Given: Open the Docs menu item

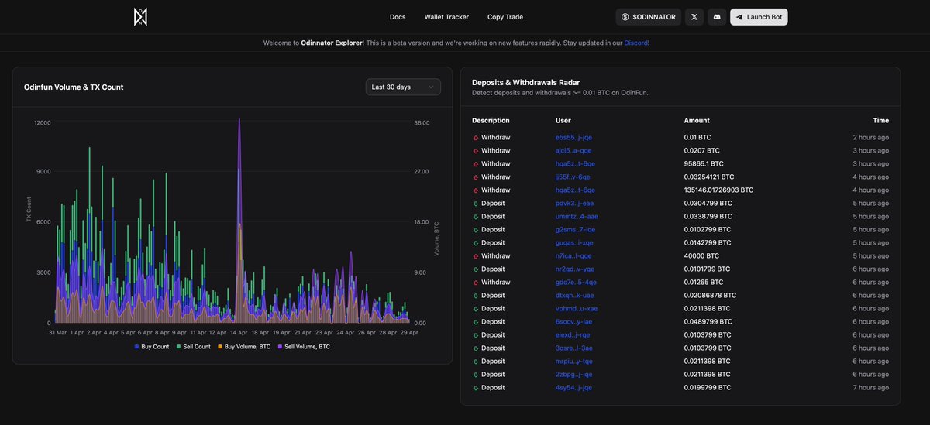Looking at the screenshot, I should 398,17.
